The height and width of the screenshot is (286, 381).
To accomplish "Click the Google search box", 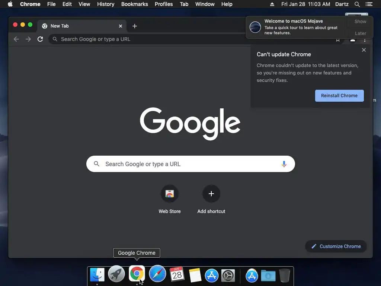I will click(x=190, y=164).
